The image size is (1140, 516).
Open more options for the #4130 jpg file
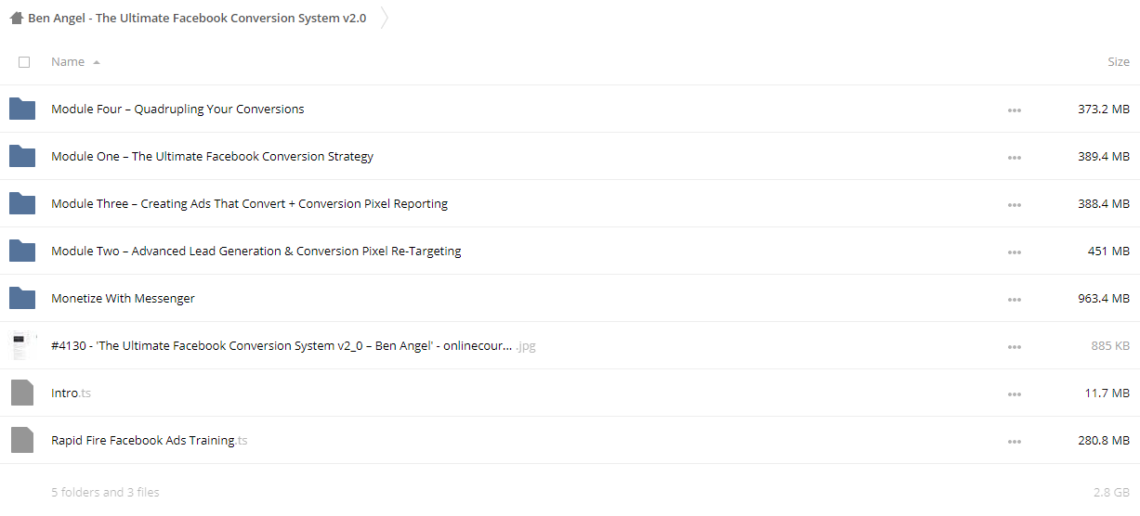click(x=1014, y=346)
